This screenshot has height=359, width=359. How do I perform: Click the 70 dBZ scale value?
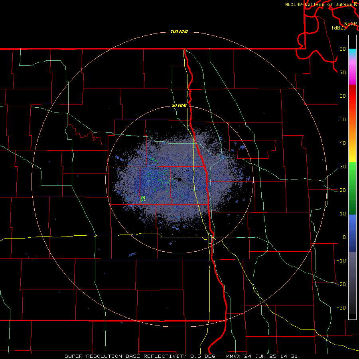pyautogui.click(x=343, y=73)
